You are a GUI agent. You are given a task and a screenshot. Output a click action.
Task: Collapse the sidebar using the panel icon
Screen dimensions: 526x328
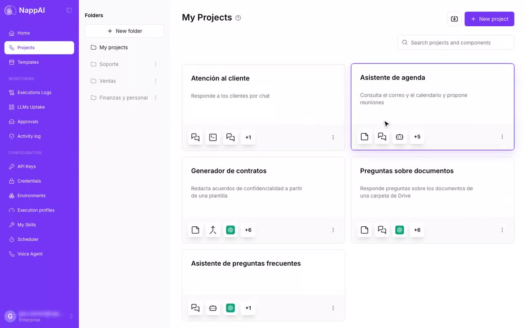(x=69, y=10)
